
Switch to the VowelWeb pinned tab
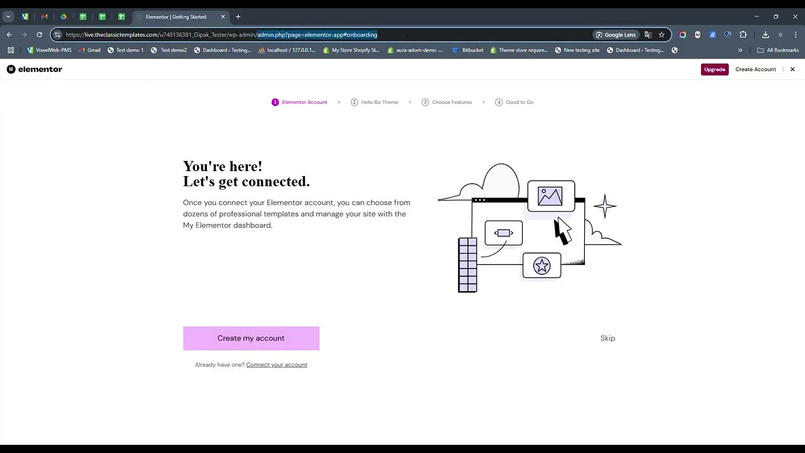[25, 17]
